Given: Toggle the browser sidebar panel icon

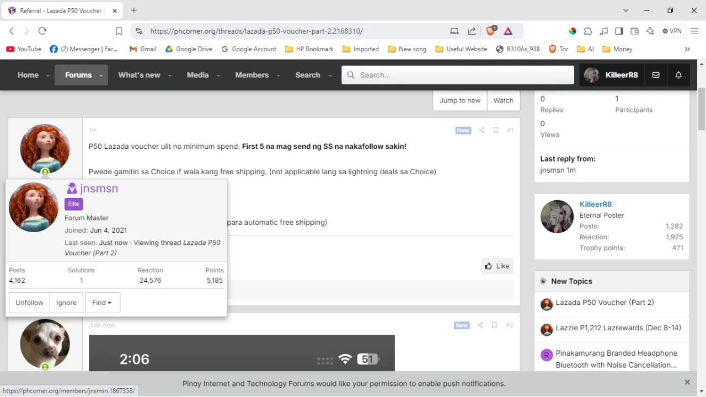Looking at the screenshot, I should click(619, 31).
